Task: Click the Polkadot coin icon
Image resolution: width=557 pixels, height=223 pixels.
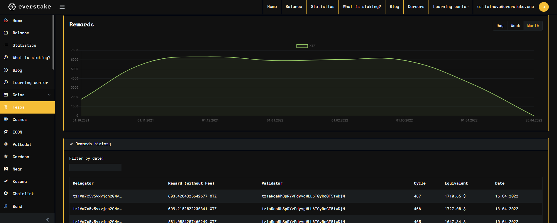Action: (x=6, y=144)
